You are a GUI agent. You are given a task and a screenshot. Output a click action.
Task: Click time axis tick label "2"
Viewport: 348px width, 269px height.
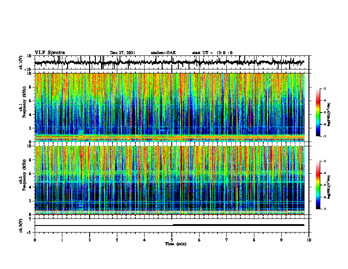click(90, 240)
